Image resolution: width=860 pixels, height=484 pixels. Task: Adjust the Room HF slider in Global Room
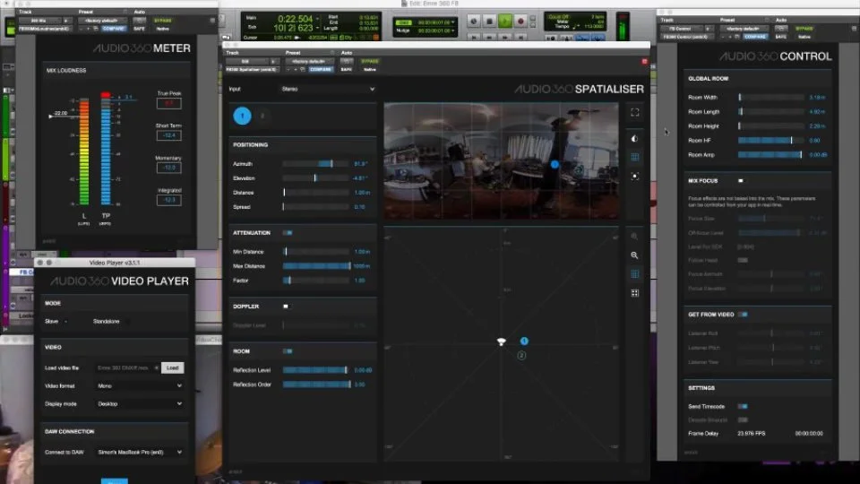click(770, 141)
